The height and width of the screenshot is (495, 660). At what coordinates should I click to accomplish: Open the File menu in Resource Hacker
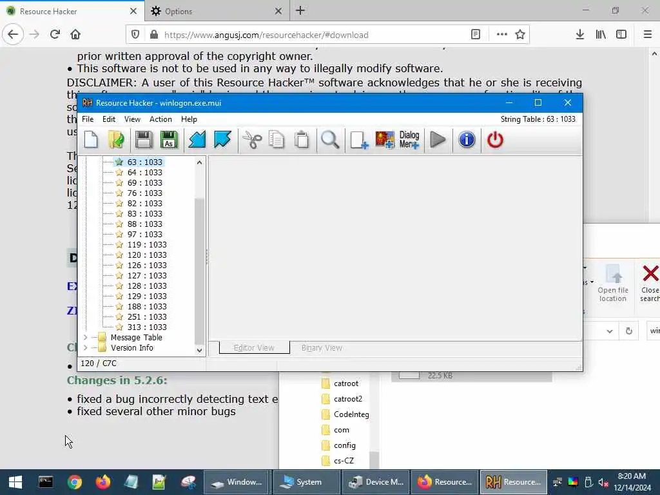[88, 119]
